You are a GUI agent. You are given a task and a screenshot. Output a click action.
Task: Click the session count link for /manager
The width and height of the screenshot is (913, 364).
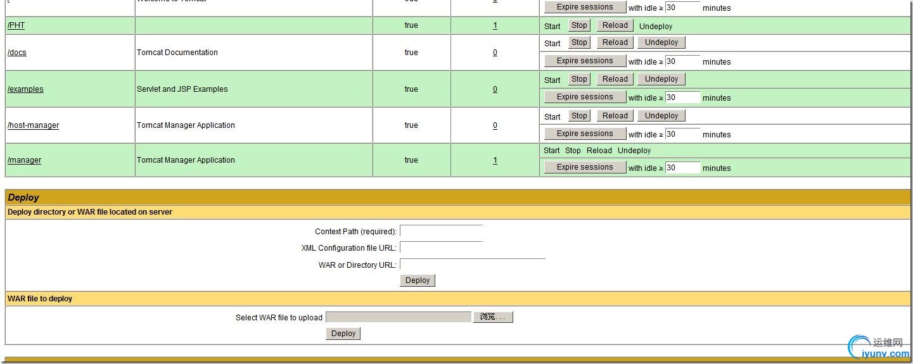(495, 160)
